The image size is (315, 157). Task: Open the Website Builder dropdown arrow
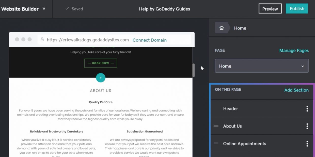[x=44, y=9]
